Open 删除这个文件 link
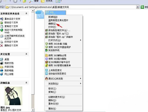148x112 pixels. pos(11,46)
